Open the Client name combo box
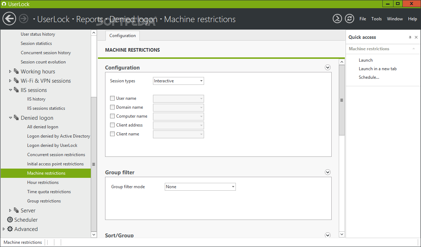The height and width of the screenshot is (247, 421). [178, 134]
